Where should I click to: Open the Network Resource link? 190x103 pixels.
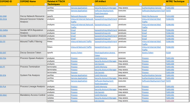tap(79, 16)
